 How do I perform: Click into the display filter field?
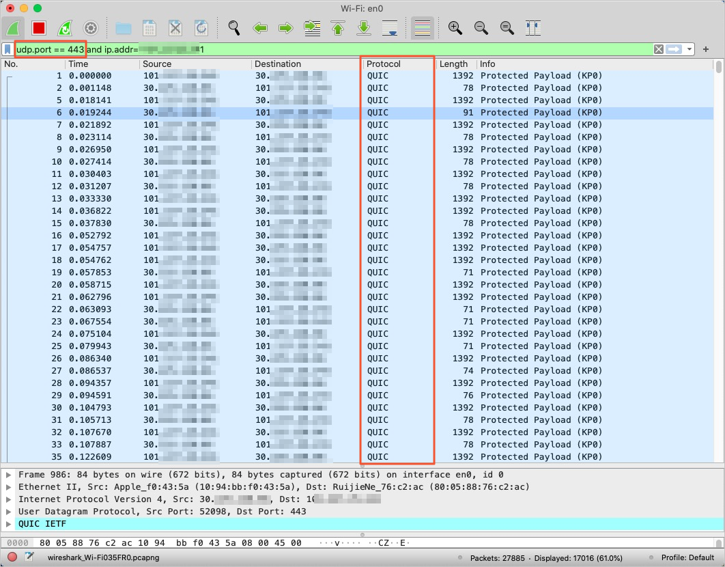(x=333, y=49)
